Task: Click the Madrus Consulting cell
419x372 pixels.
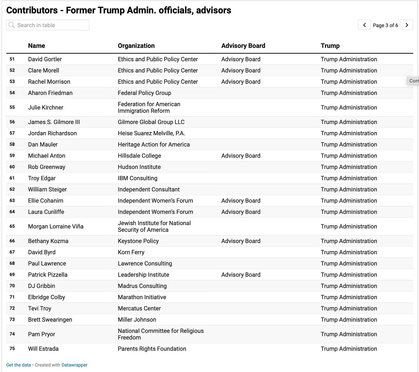Action: point(142,286)
